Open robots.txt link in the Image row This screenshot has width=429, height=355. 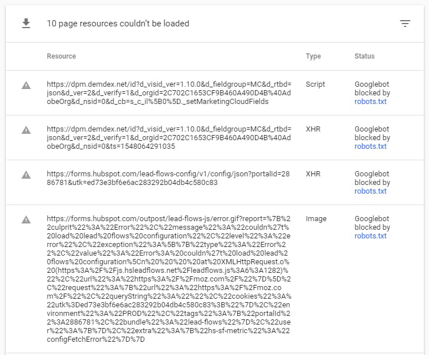click(x=370, y=236)
